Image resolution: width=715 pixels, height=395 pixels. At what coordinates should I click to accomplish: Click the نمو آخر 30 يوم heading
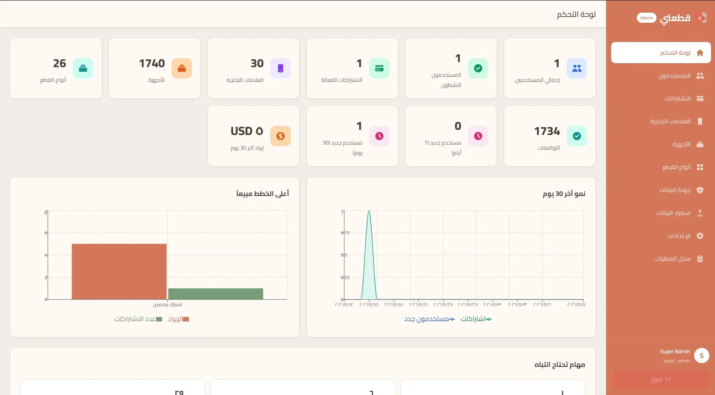pos(564,194)
